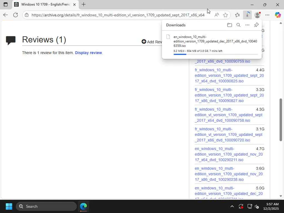
Task: Download fr vl x64 dvd_100090758.iso
Action: pyautogui.click(x=229, y=115)
